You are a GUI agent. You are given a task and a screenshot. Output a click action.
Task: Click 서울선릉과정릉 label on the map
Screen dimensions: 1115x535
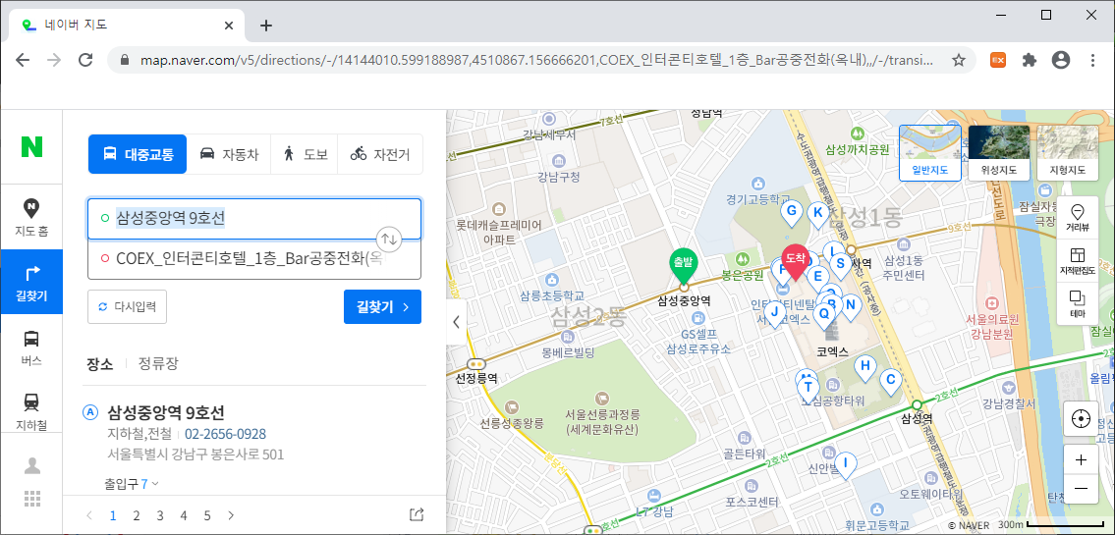tap(603, 413)
